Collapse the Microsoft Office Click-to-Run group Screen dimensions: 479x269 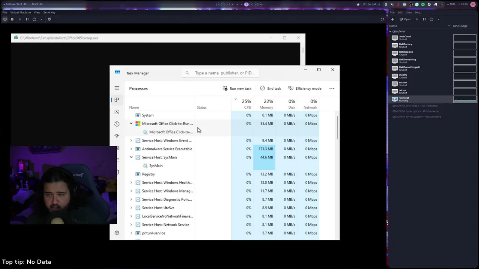point(131,124)
